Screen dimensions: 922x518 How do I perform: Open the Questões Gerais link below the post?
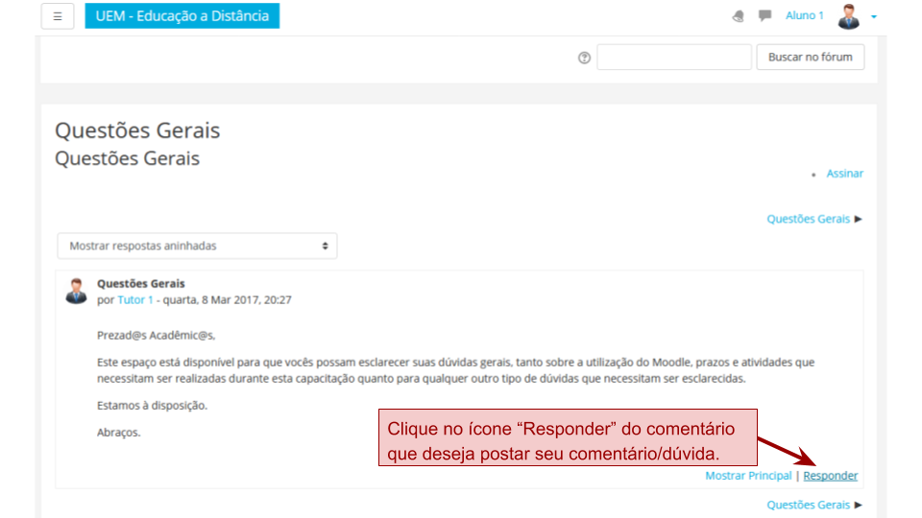pos(808,505)
